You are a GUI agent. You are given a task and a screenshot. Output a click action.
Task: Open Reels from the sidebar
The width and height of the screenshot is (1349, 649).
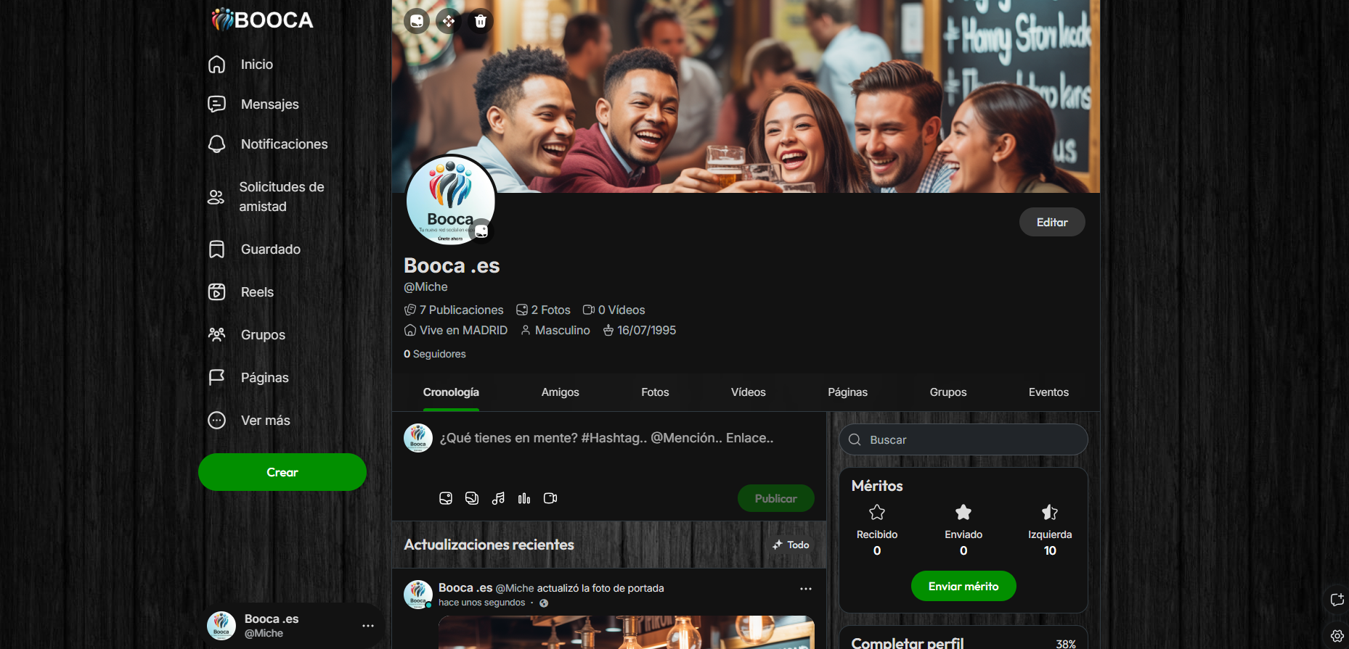(257, 292)
